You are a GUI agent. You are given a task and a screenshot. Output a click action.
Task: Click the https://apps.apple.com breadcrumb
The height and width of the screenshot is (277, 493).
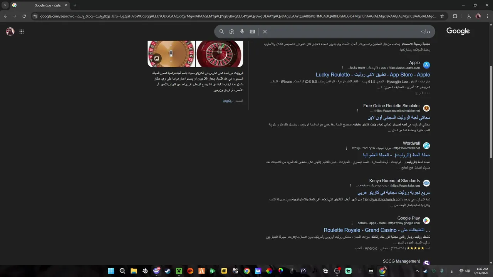click(x=404, y=68)
